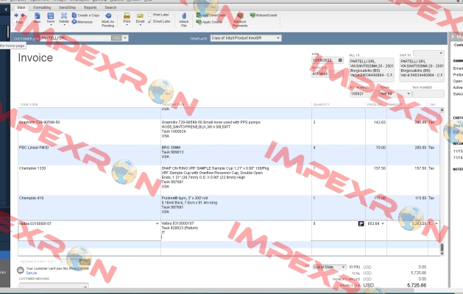This screenshot has height=294, width=463.
Task: Open the Send/Ship tab
Action: coord(67,7)
